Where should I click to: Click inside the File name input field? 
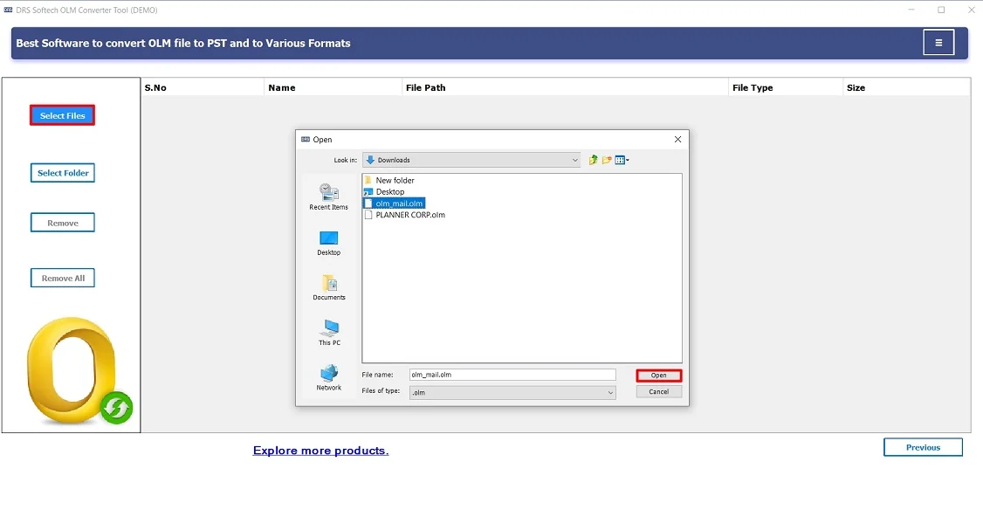(x=511, y=375)
